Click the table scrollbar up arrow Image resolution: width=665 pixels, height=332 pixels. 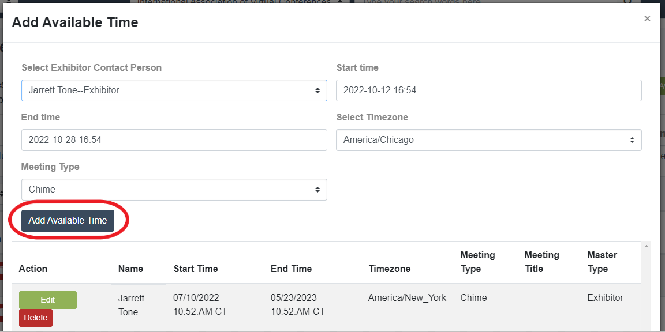pyautogui.click(x=646, y=247)
